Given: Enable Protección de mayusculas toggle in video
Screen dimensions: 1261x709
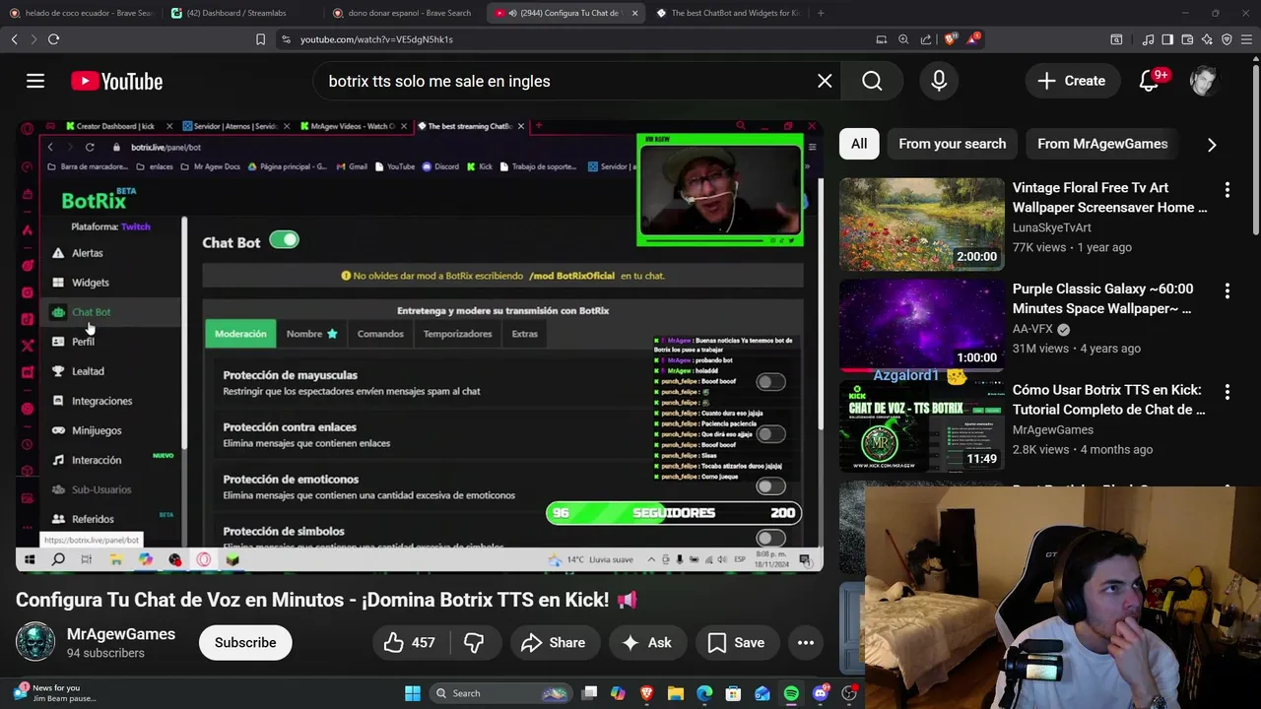Looking at the screenshot, I should [770, 382].
